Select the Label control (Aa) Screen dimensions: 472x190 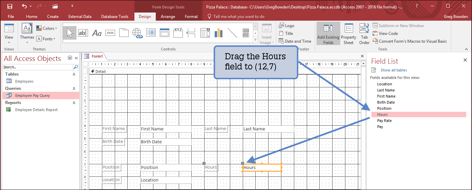[97, 33]
